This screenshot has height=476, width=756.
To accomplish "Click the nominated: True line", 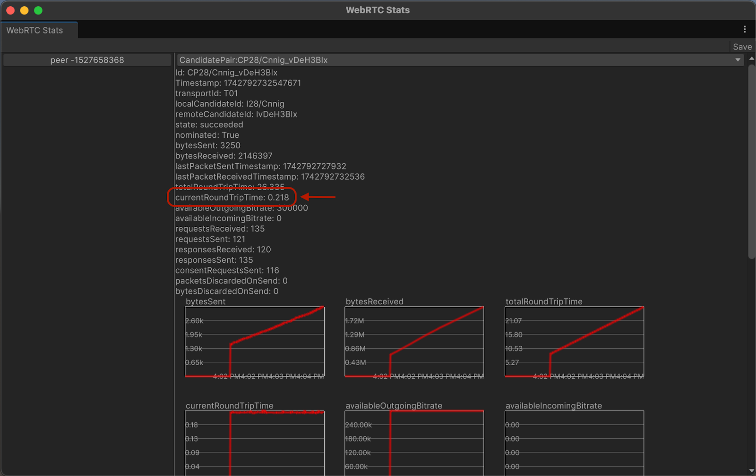I will click(x=207, y=135).
